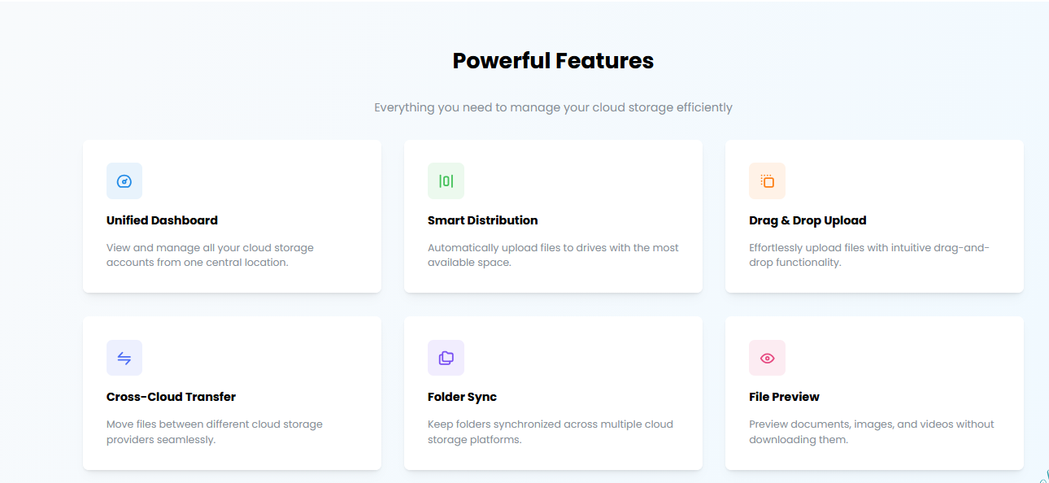Click the Folder Sync copy-folder icon
1049x483 pixels.
(446, 357)
